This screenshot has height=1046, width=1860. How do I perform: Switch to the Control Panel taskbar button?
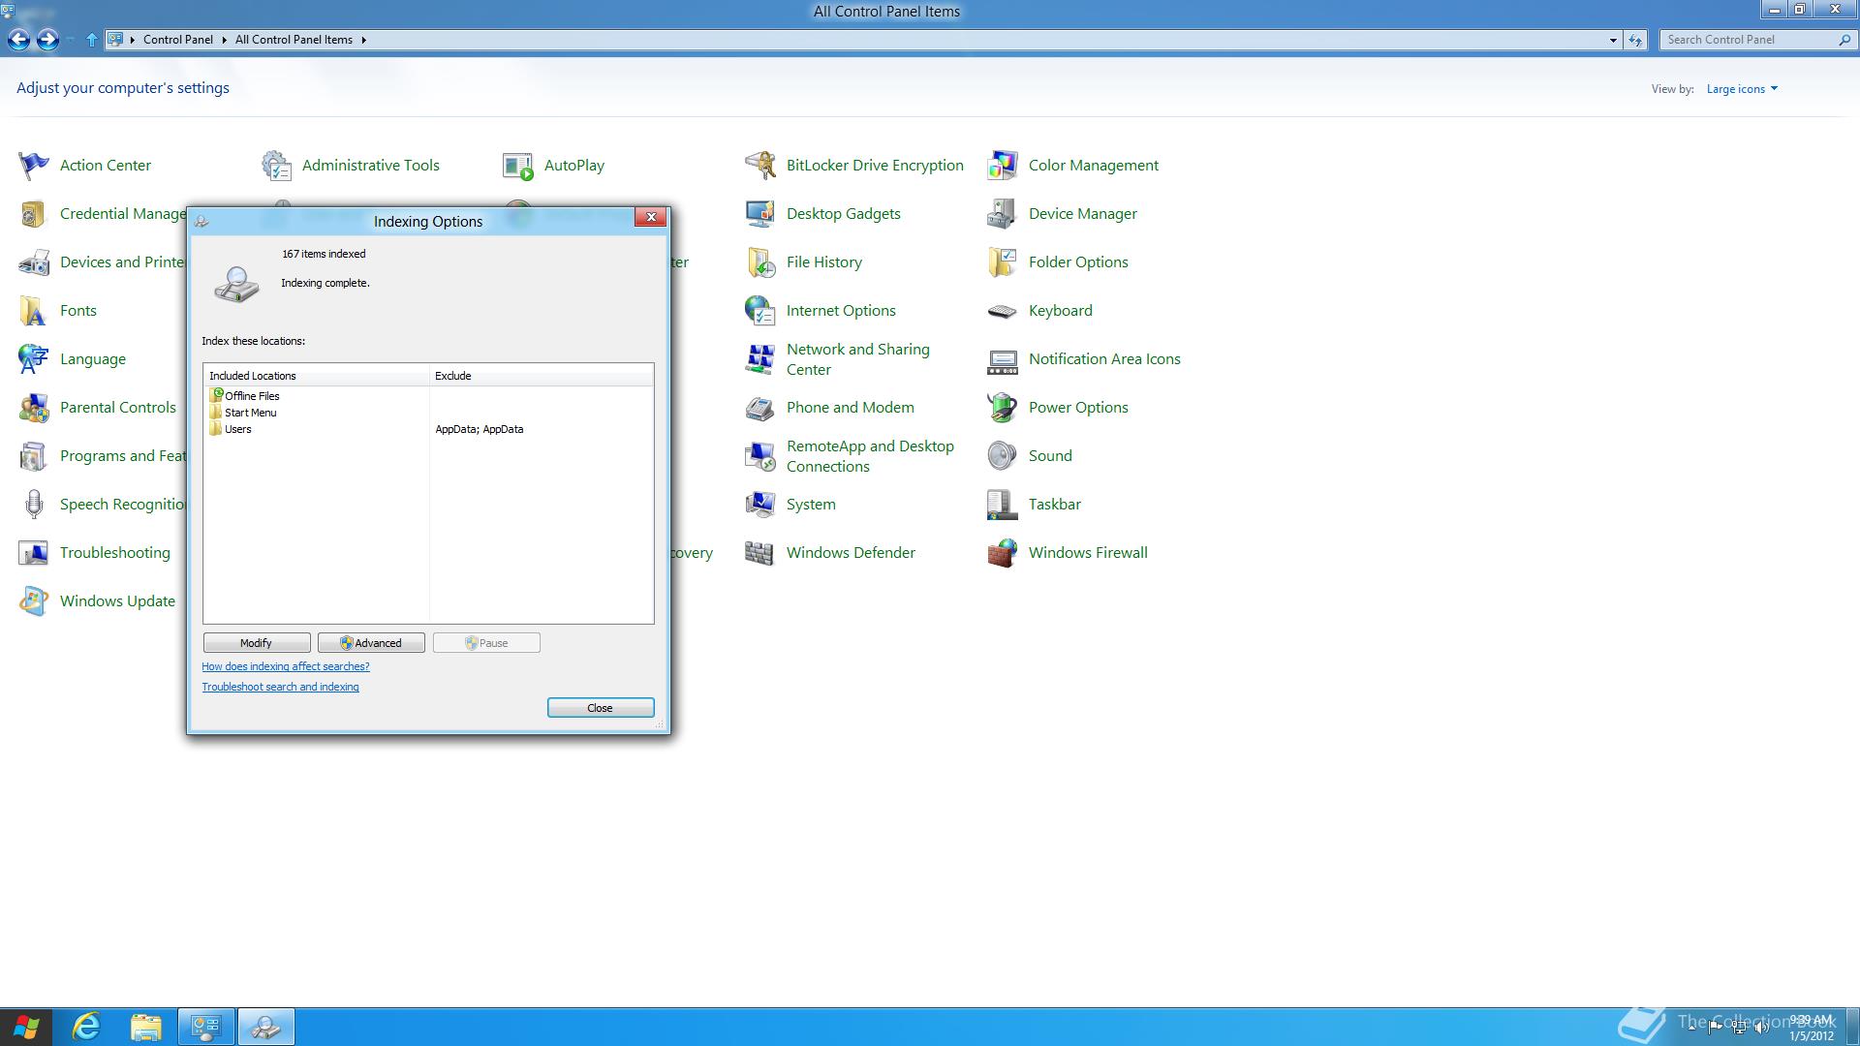pyautogui.click(x=206, y=1027)
